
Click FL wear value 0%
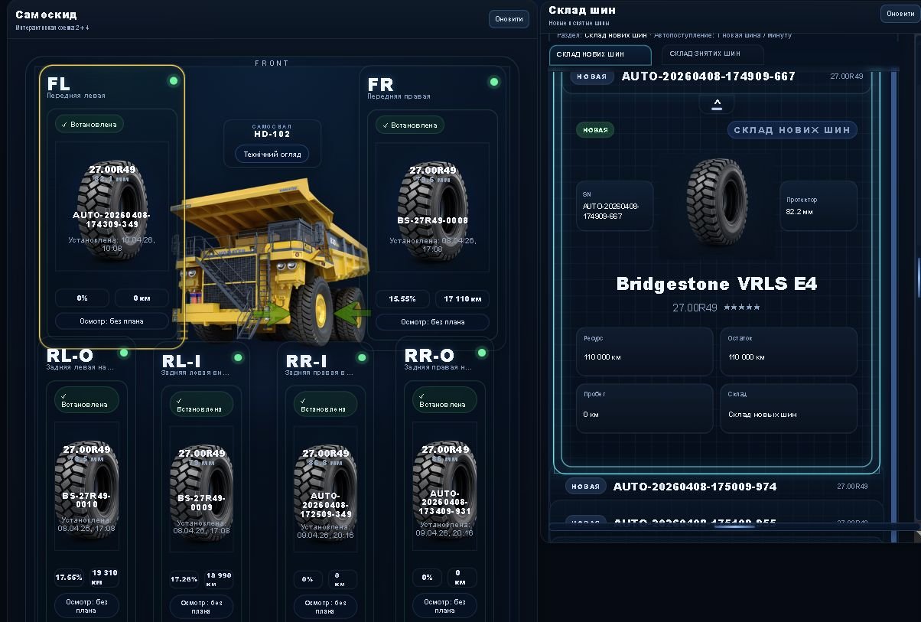pos(83,298)
